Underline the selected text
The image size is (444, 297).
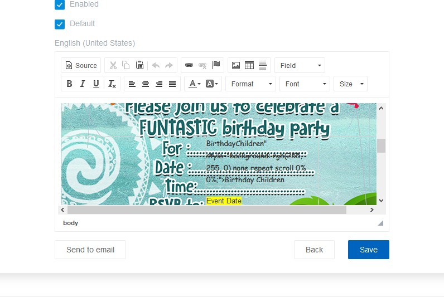(96, 84)
